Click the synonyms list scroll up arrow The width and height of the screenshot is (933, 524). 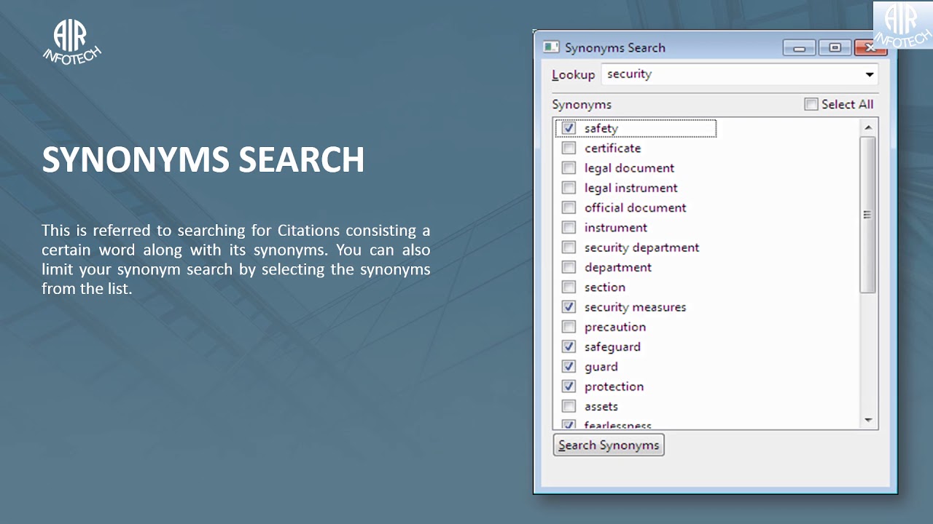point(868,128)
